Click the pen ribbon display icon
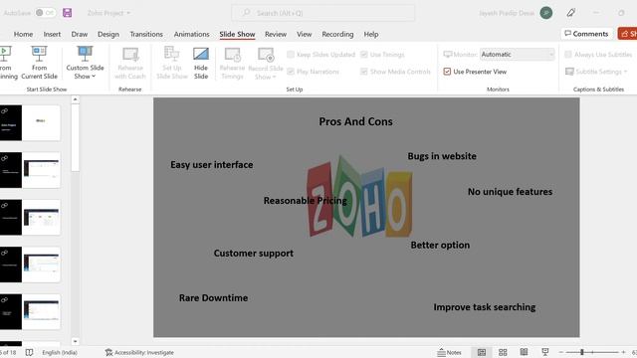 [x=570, y=13]
